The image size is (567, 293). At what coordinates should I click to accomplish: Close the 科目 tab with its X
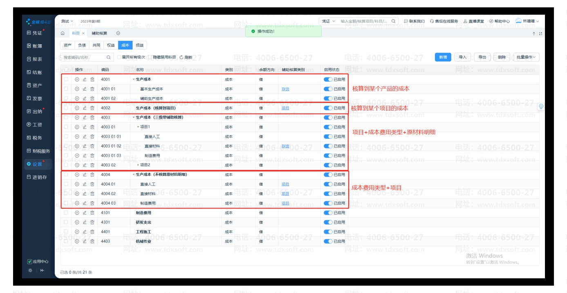(83, 33)
